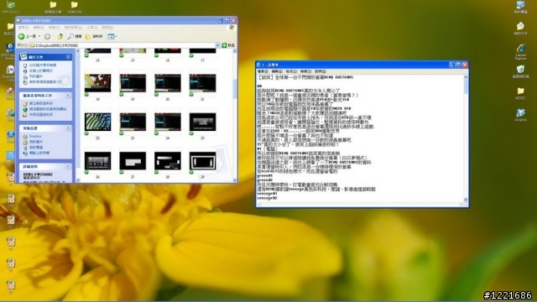This screenshot has width=537, height=302.
Task: Click the Explorer address bar path field
Action: pos(123,45)
